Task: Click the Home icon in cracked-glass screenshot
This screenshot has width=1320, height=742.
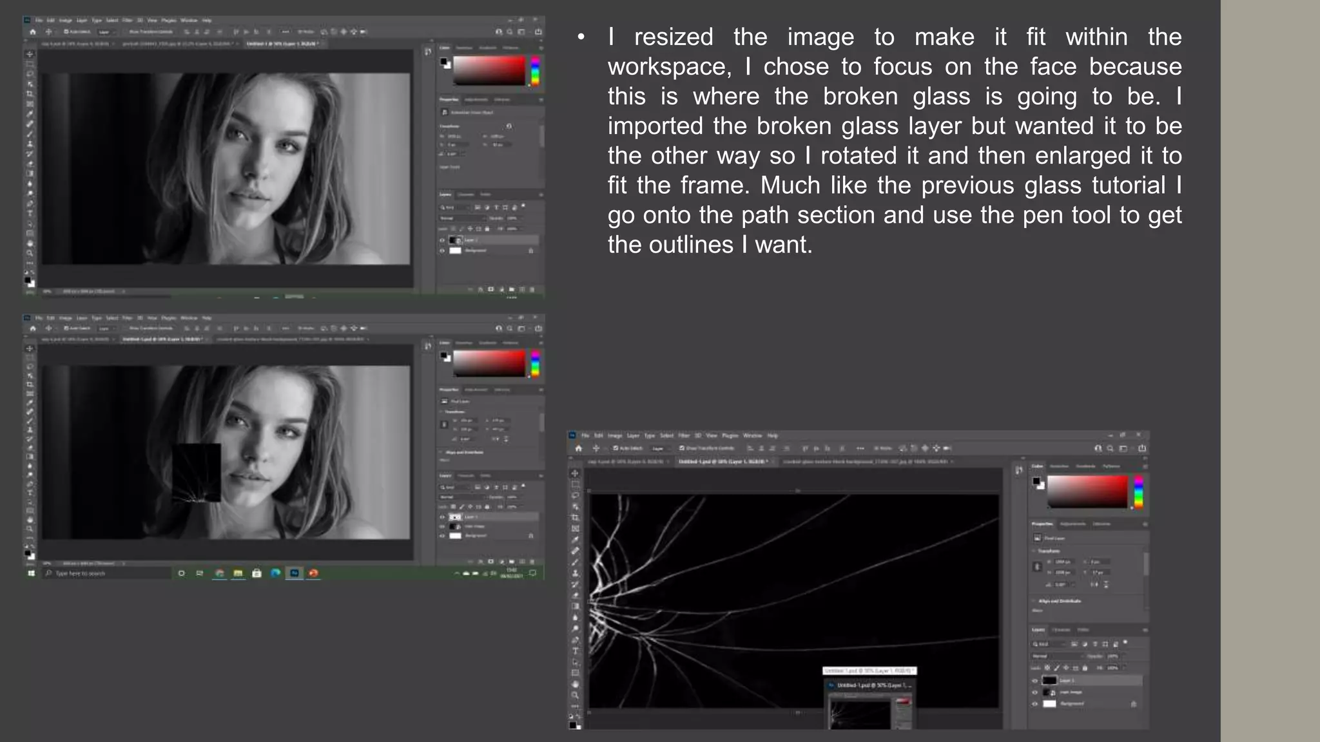Action: click(x=578, y=448)
